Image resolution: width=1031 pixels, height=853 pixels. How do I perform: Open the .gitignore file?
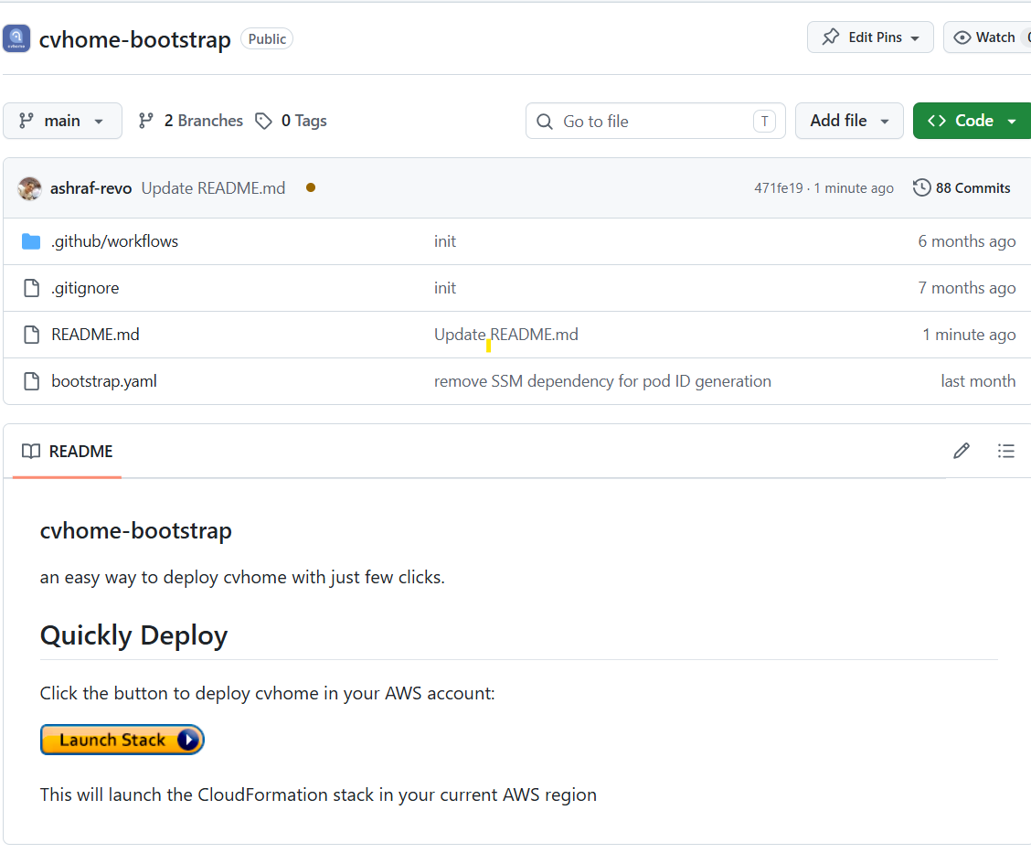pos(85,288)
